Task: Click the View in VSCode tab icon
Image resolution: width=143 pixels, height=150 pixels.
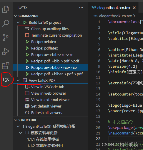Action: click(x=27, y=87)
